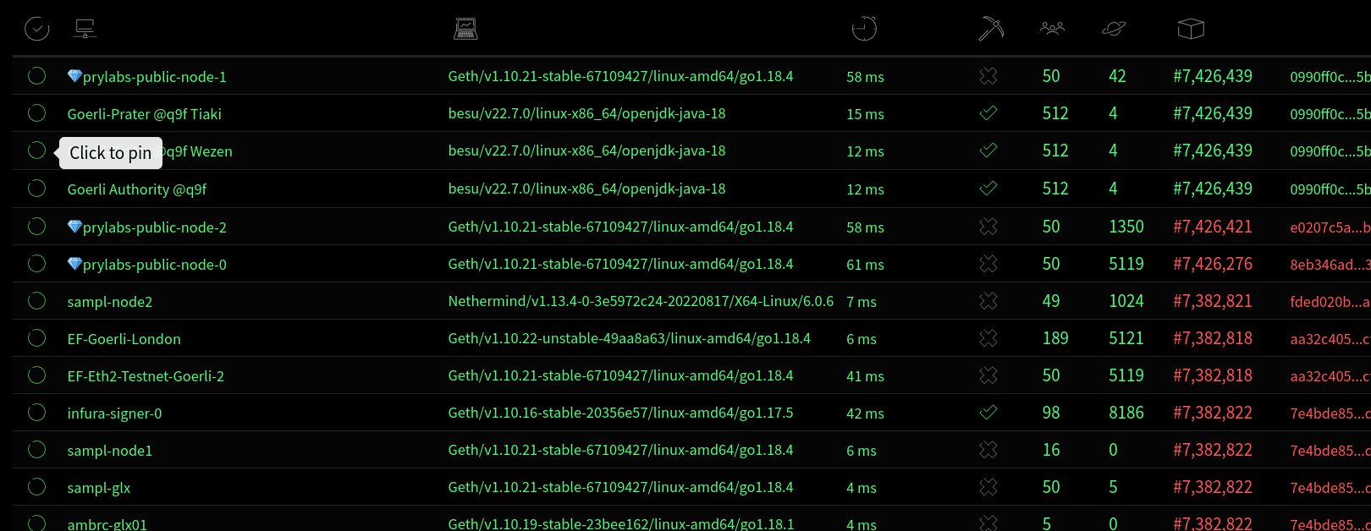
Task: Pin the q9f Wezen row
Action: tap(36, 151)
